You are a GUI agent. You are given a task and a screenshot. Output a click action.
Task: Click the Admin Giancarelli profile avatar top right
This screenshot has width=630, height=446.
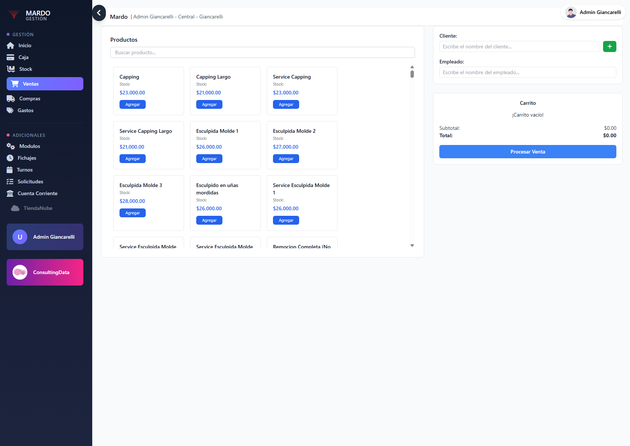pyautogui.click(x=571, y=12)
